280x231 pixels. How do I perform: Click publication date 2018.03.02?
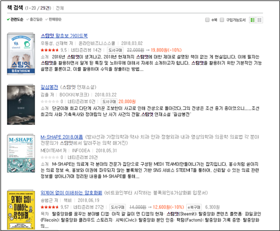tap(132, 43)
